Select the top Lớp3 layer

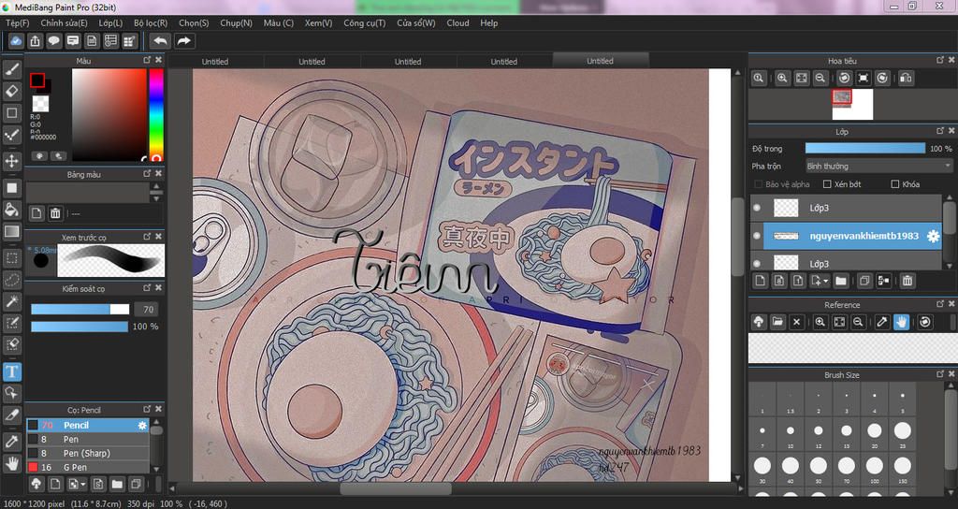point(846,208)
